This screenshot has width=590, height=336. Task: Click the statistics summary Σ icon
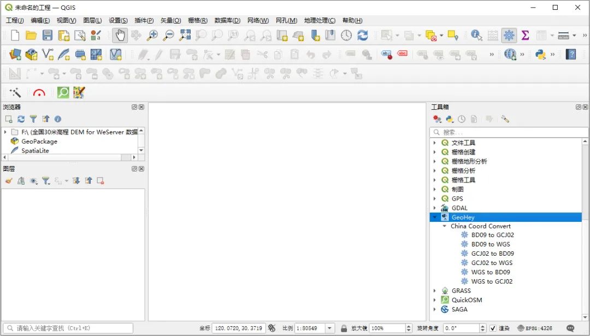click(x=525, y=36)
